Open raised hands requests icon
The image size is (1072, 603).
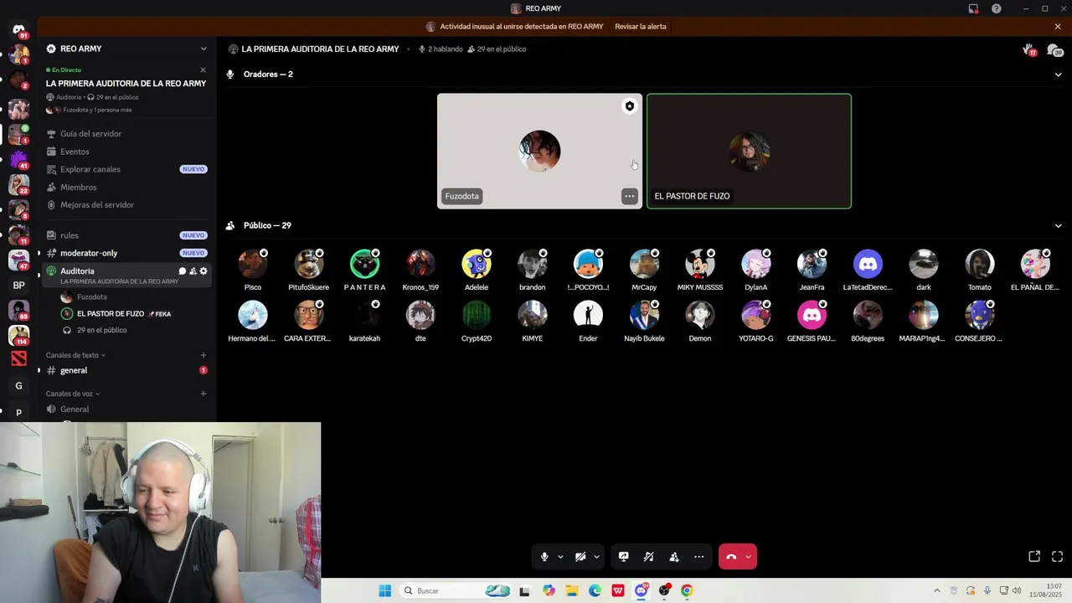click(1029, 50)
